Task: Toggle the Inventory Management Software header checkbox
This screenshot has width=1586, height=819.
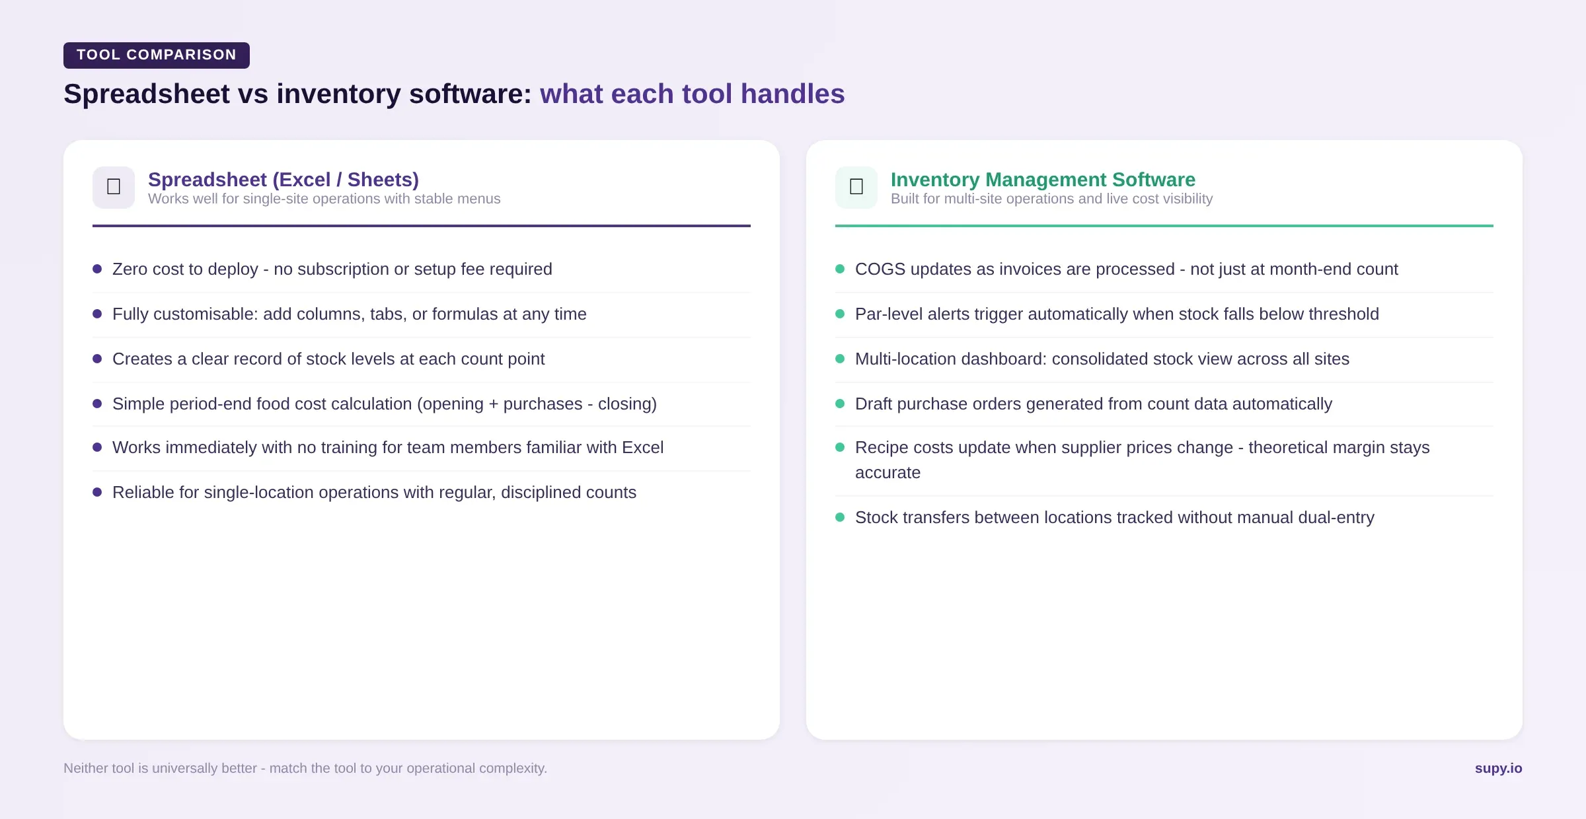Action: tap(856, 186)
